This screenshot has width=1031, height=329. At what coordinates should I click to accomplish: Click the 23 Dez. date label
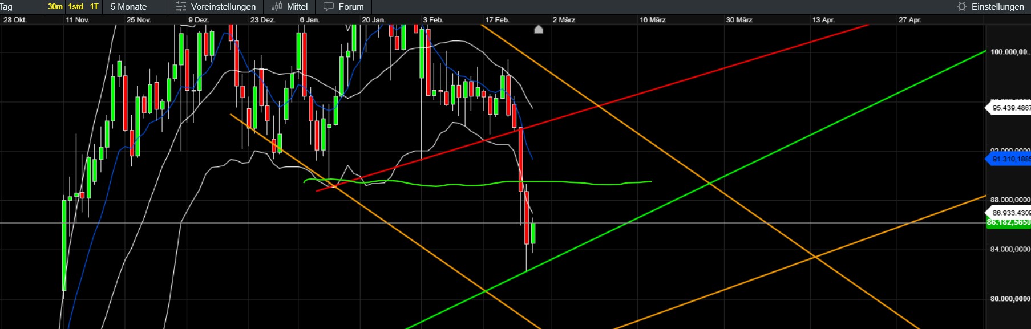262,20
